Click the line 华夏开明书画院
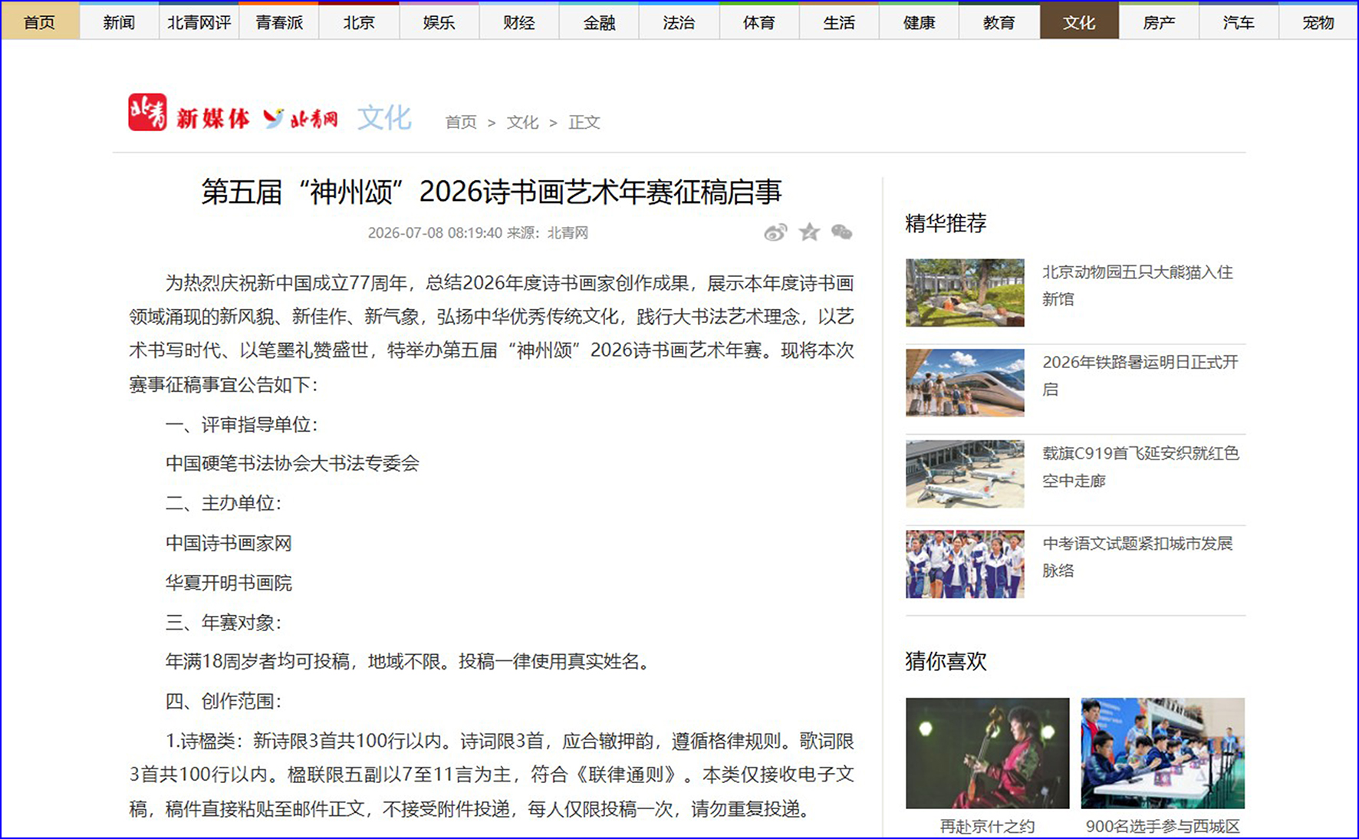The image size is (1359, 839). (229, 583)
